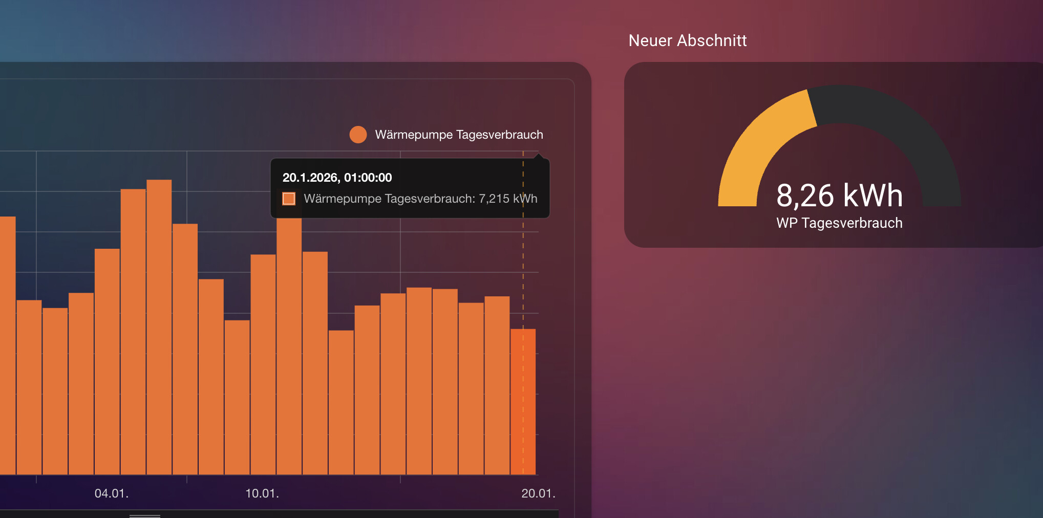Viewport: 1043px width, 518px height.
Task: Click the 04.01. x-axis date label
Action: point(112,493)
